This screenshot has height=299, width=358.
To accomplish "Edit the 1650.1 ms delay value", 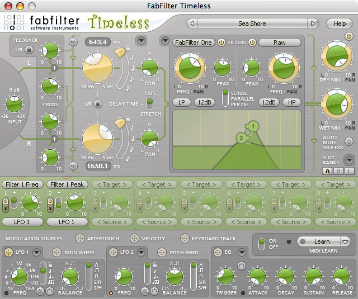I will point(98,166).
